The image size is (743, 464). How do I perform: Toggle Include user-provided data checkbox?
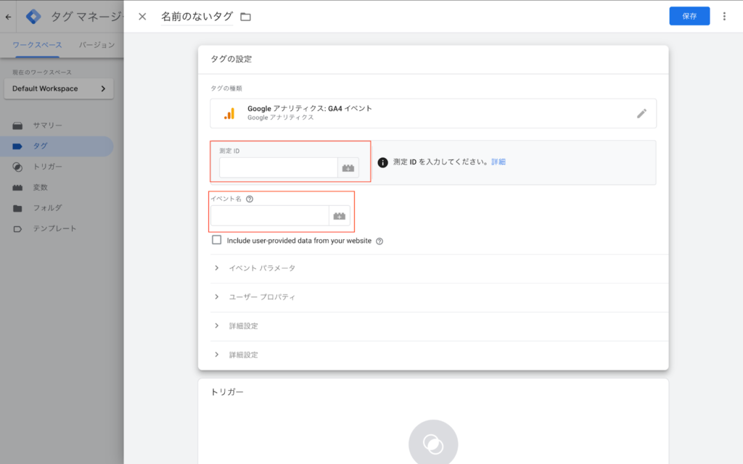click(x=216, y=240)
